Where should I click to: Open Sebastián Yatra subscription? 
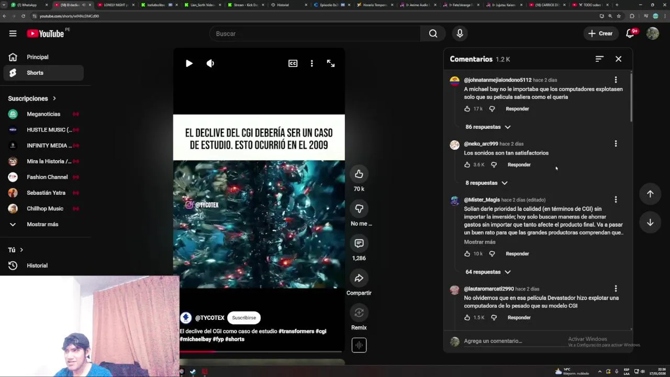pos(43,193)
